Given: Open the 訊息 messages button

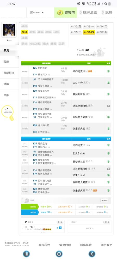Looking at the screenshot, I should [107, 13].
